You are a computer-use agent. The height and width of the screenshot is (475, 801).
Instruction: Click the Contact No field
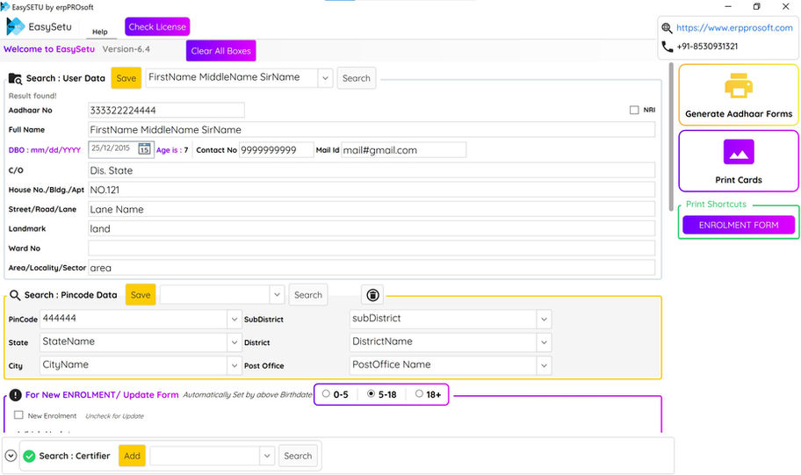(x=276, y=150)
